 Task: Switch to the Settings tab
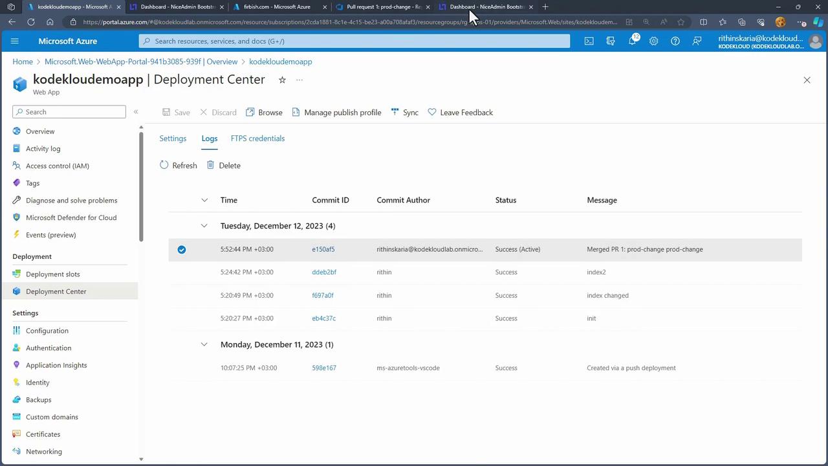pyautogui.click(x=173, y=139)
